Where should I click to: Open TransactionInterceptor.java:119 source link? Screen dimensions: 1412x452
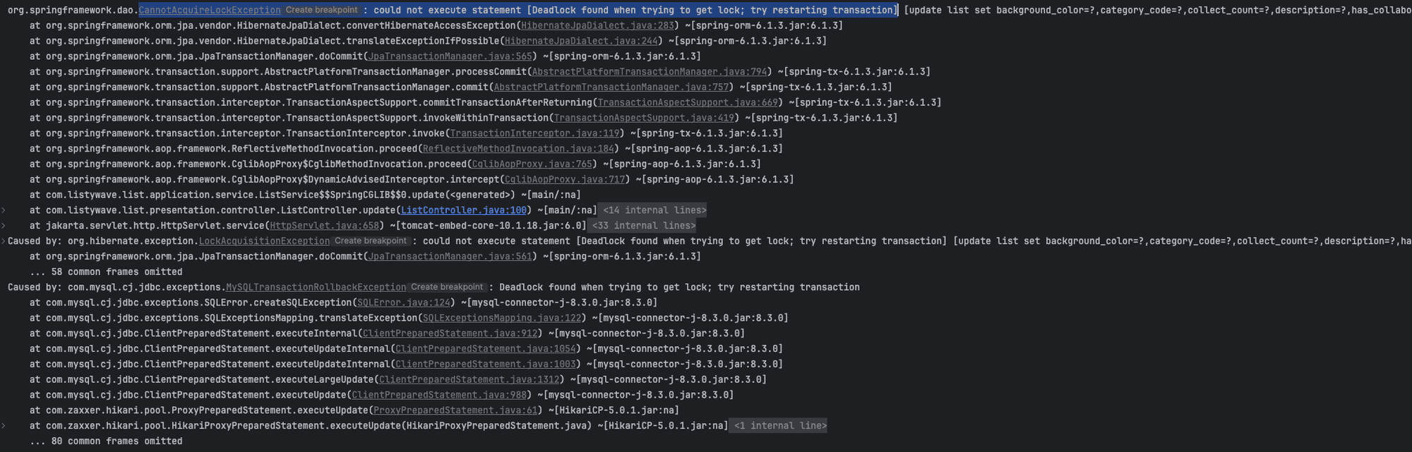535,133
